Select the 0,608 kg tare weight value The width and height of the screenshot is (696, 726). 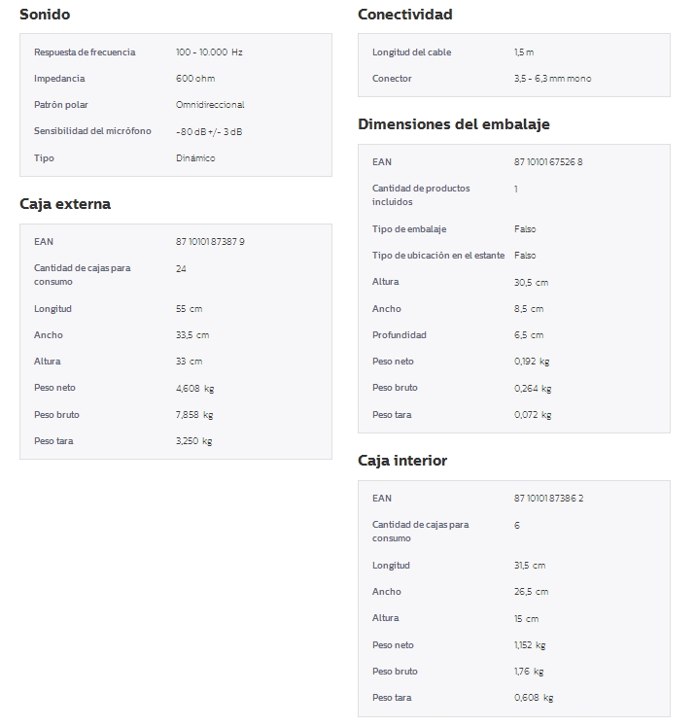coord(533,698)
